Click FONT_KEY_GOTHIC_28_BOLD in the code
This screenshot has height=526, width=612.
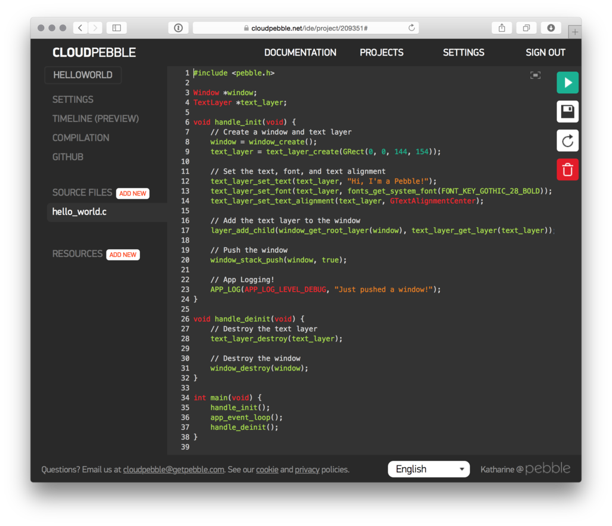[x=491, y=191]
